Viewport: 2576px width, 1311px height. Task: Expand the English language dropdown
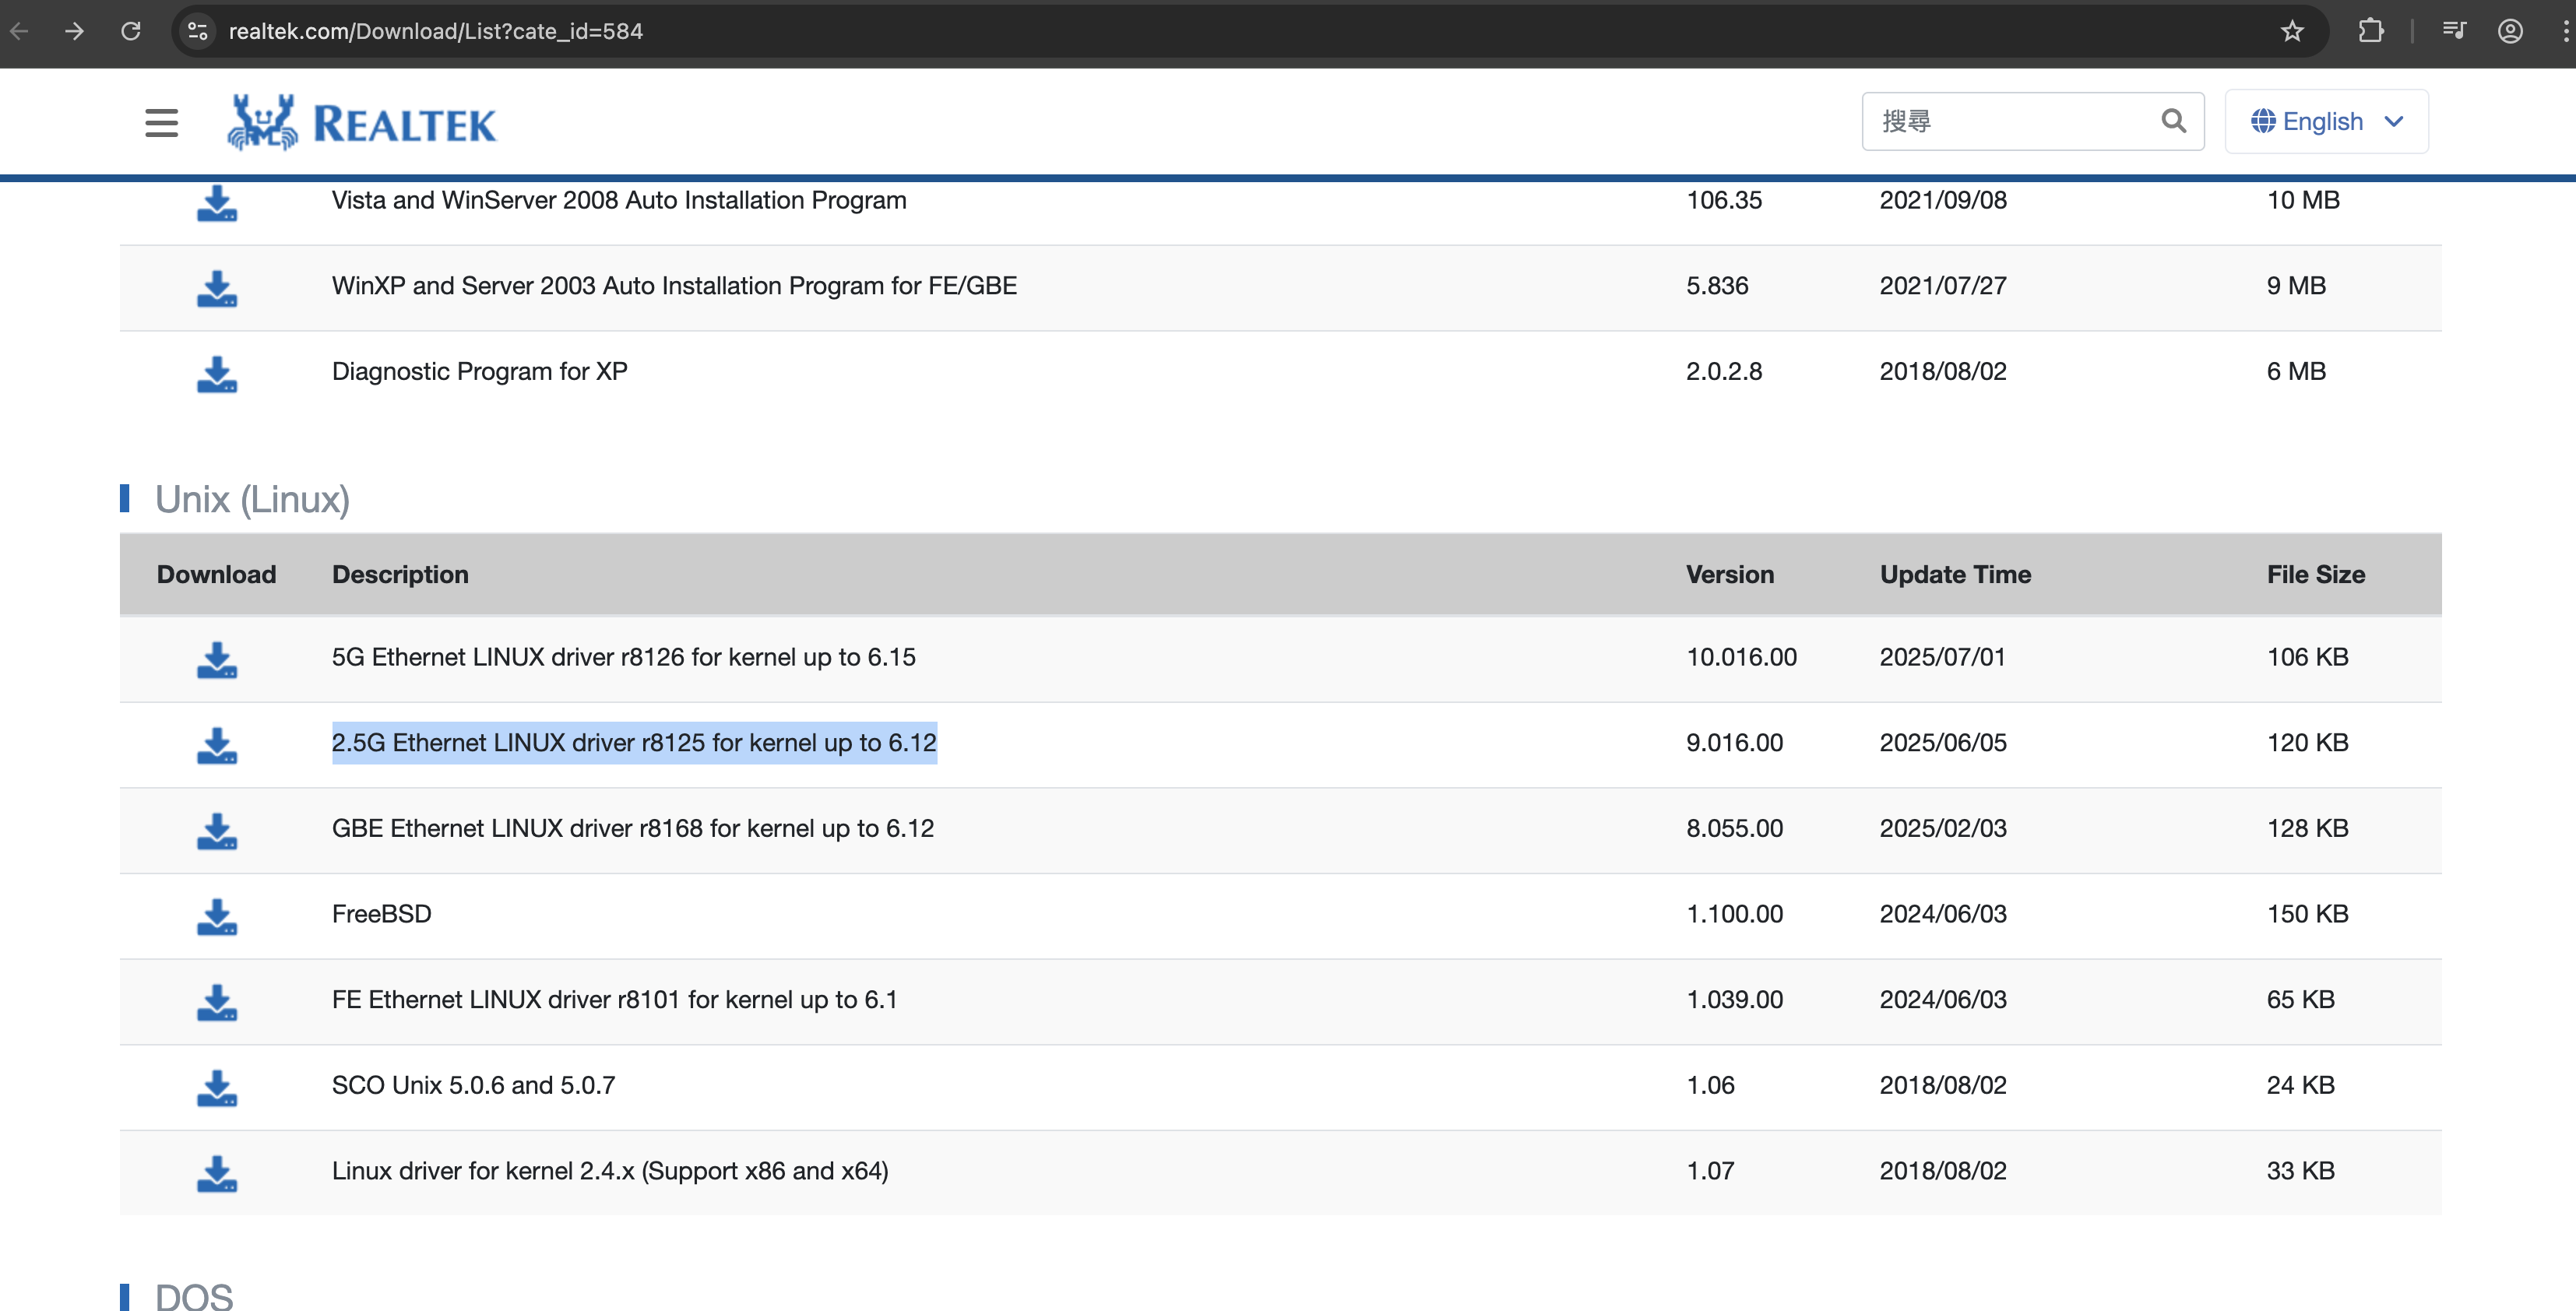pos(2326,121)
